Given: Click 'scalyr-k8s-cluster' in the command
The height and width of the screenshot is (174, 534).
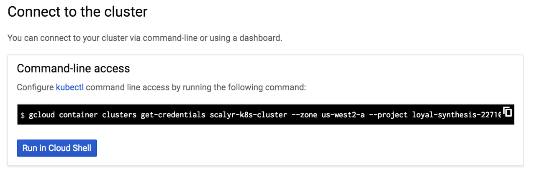Looking at the screenshot, I should coord(249,115).
